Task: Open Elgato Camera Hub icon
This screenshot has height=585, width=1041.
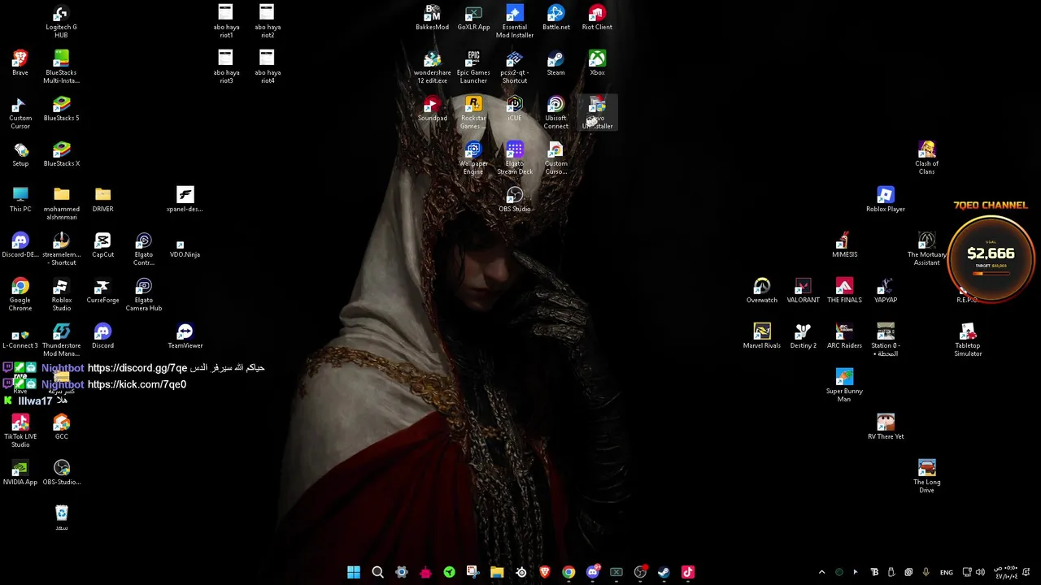Action: tap(144, 295)
